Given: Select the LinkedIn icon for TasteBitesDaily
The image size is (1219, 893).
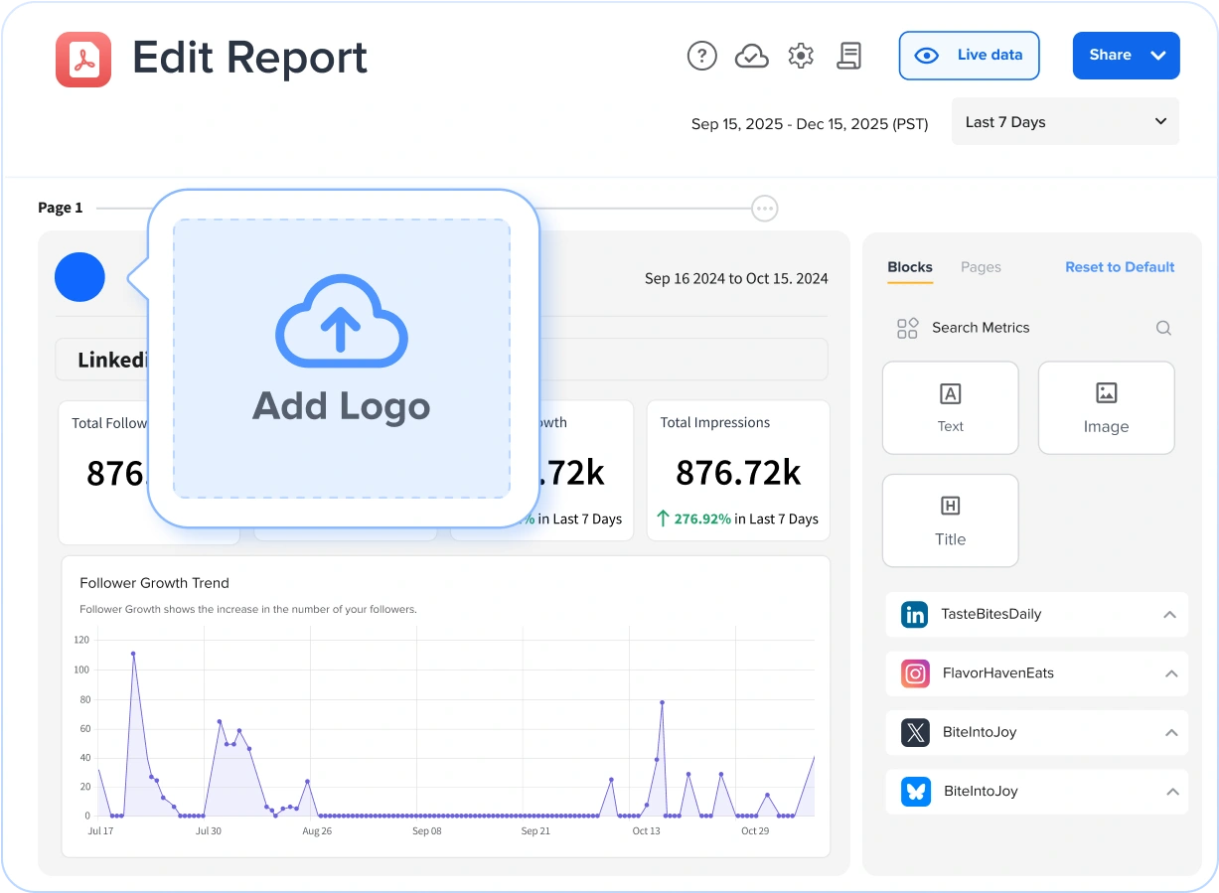Looking at the screenshot, I should coord(913,614).
